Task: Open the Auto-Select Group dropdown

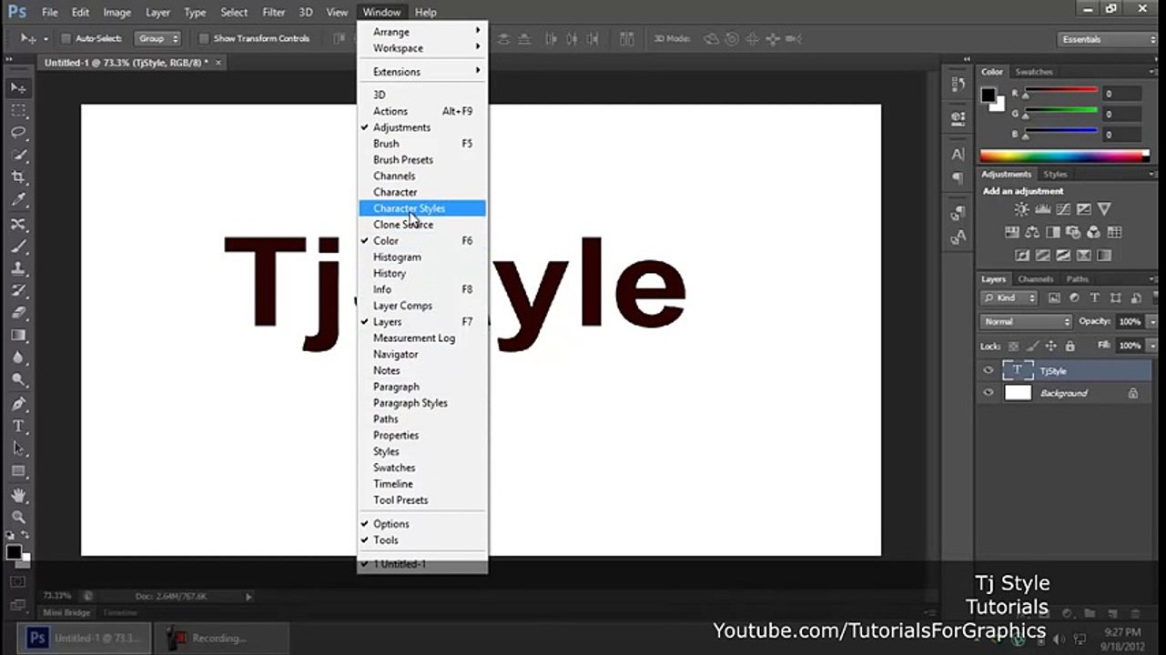Action: pyautogui.click(x=158, y=39)
